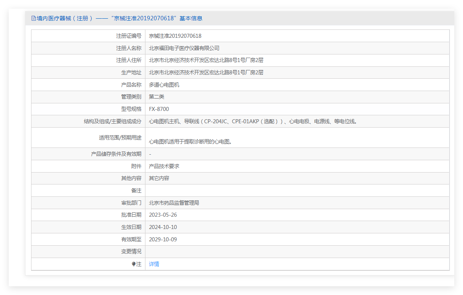The image size is (463, 295).
Task: Click the 审批部门 label
Action: (131, 203)
